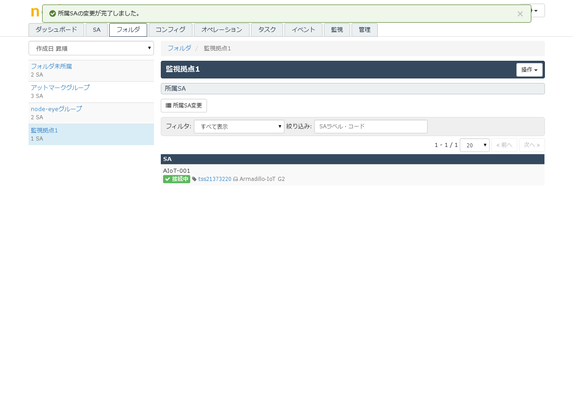Click the tag icon beside tss21373220

[194, 179]
